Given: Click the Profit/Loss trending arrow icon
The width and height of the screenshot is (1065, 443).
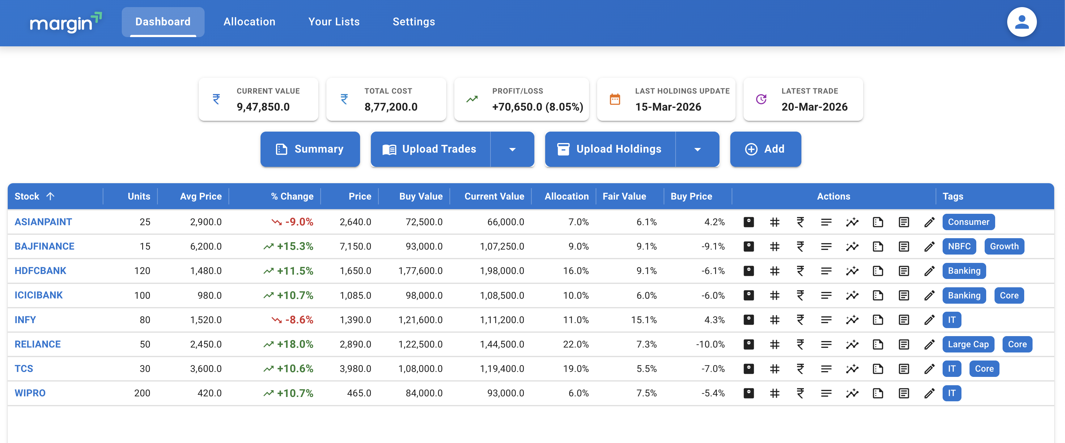Looking at the screenshot, I should click(x=472, y=99).
